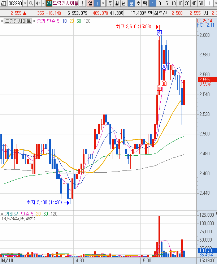
Task: Expand the dropdown next to speaker icon
Action: pos(43,4)
